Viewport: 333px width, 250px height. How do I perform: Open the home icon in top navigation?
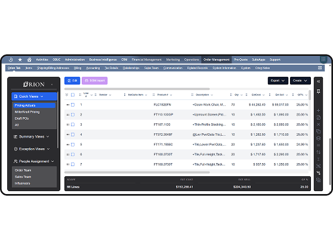click(x=29, y=60)
